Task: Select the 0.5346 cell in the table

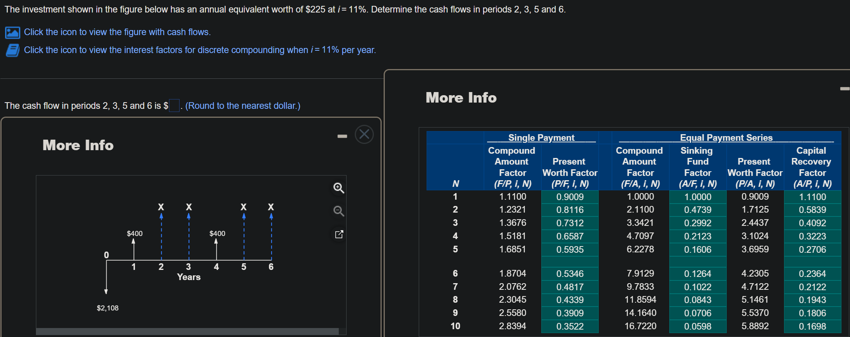Action: click(x=570, y=274)
